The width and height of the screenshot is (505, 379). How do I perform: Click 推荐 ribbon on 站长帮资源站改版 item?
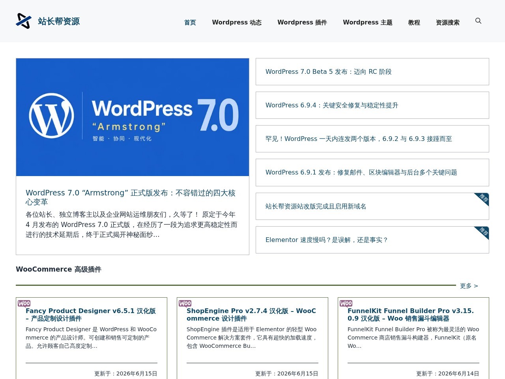483,199
